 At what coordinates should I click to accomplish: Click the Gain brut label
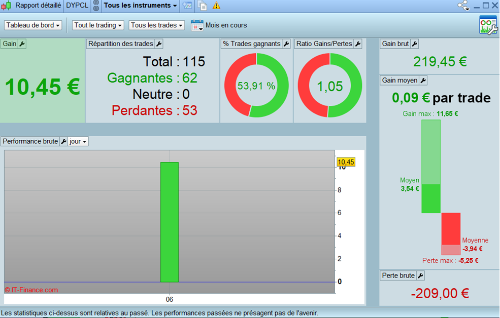click(x=395, y=44)
